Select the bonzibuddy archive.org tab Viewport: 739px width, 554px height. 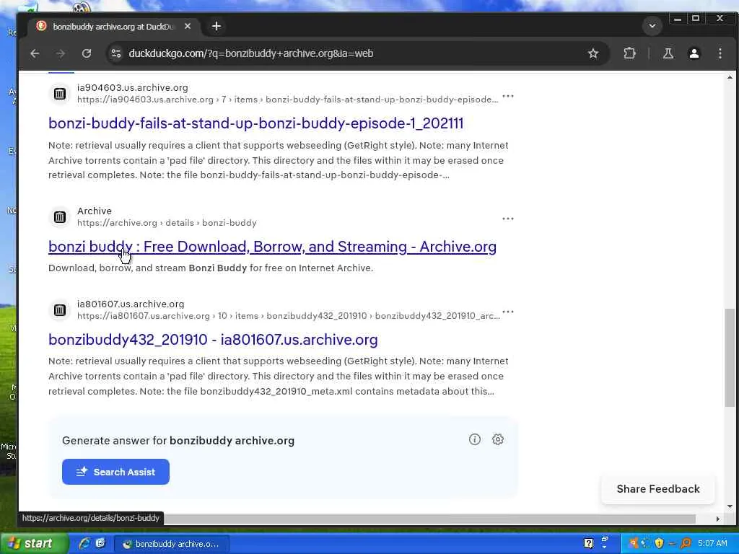pyautogui.click(x=113, y=27)
